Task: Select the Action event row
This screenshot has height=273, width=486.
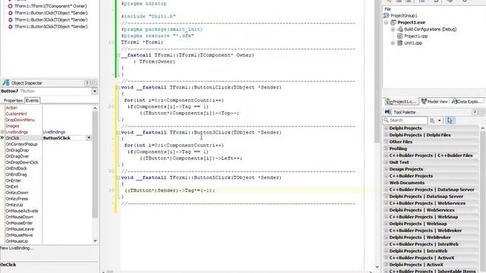Action: point(11,108)
